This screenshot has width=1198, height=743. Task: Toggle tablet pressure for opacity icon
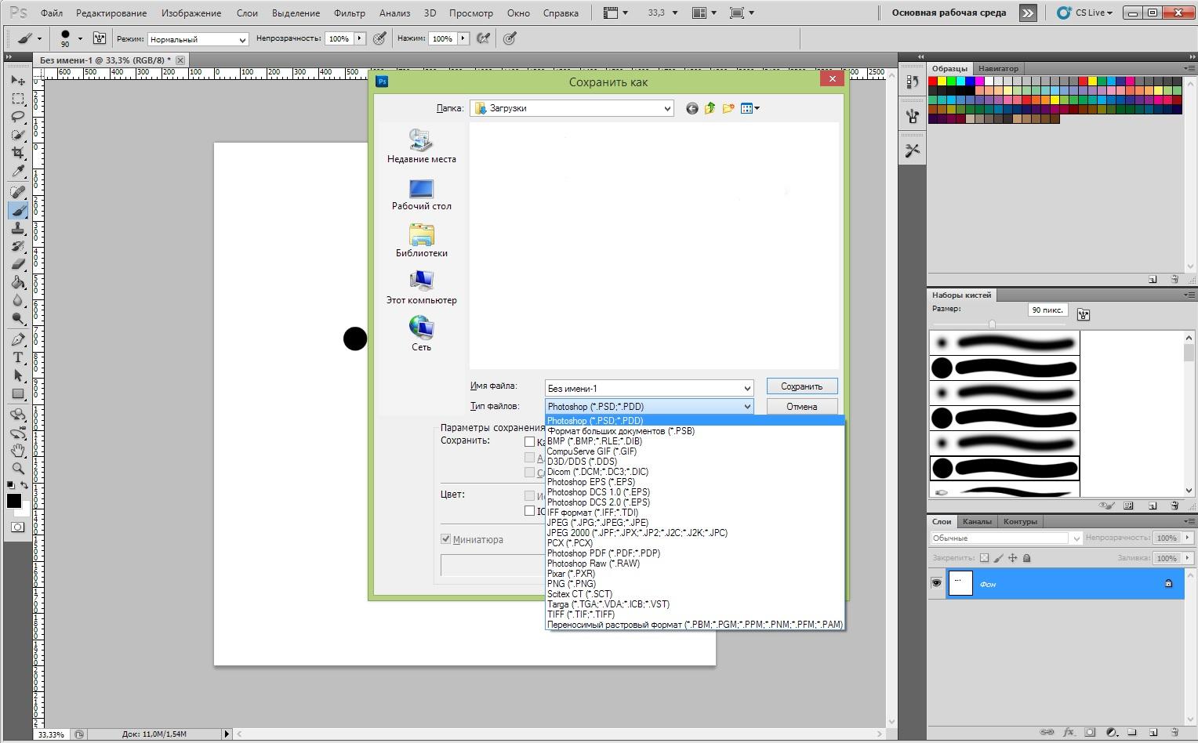(380, 38)
